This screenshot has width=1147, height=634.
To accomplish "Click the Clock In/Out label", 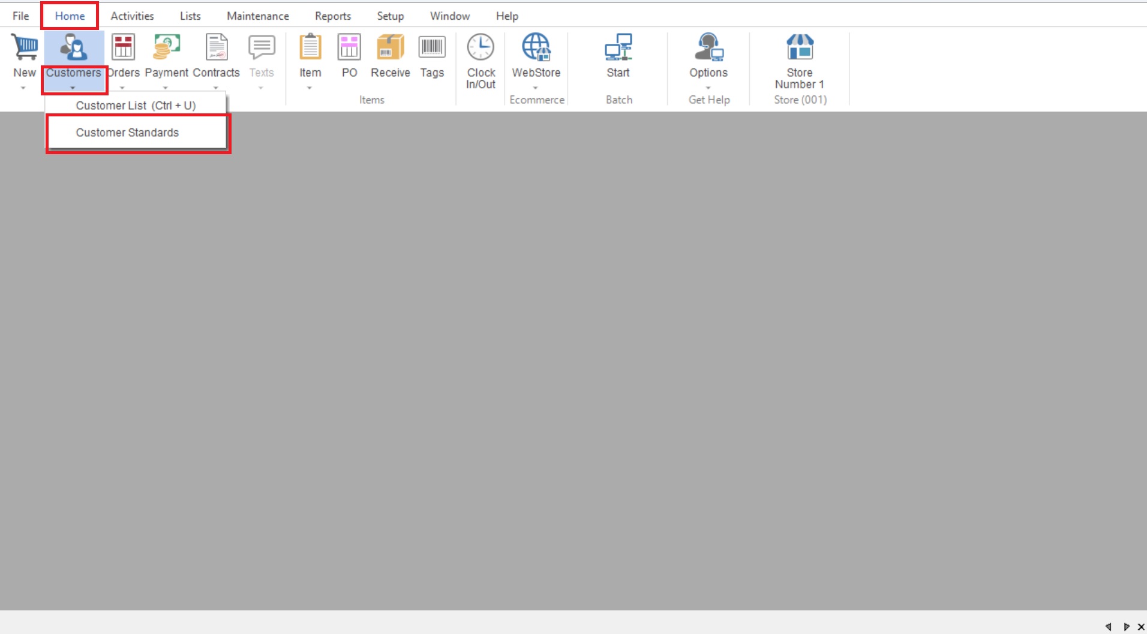I will point(481,79).
